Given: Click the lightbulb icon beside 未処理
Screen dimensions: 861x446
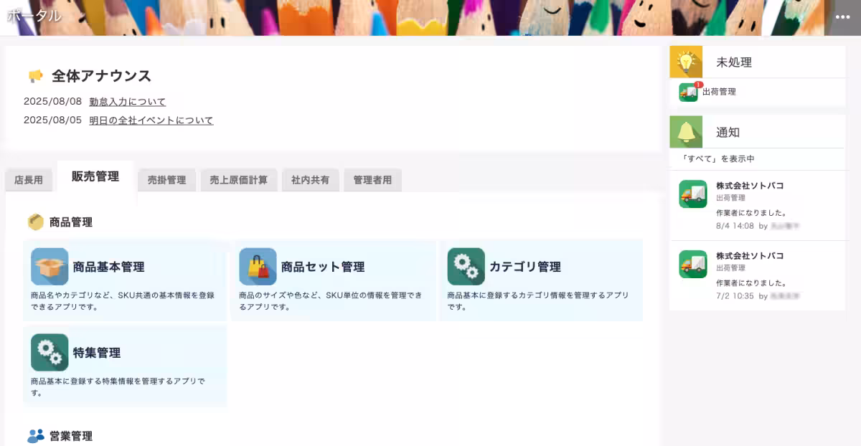Looking at the screenshot, I should pyautogui.click(x=686, y=62).
